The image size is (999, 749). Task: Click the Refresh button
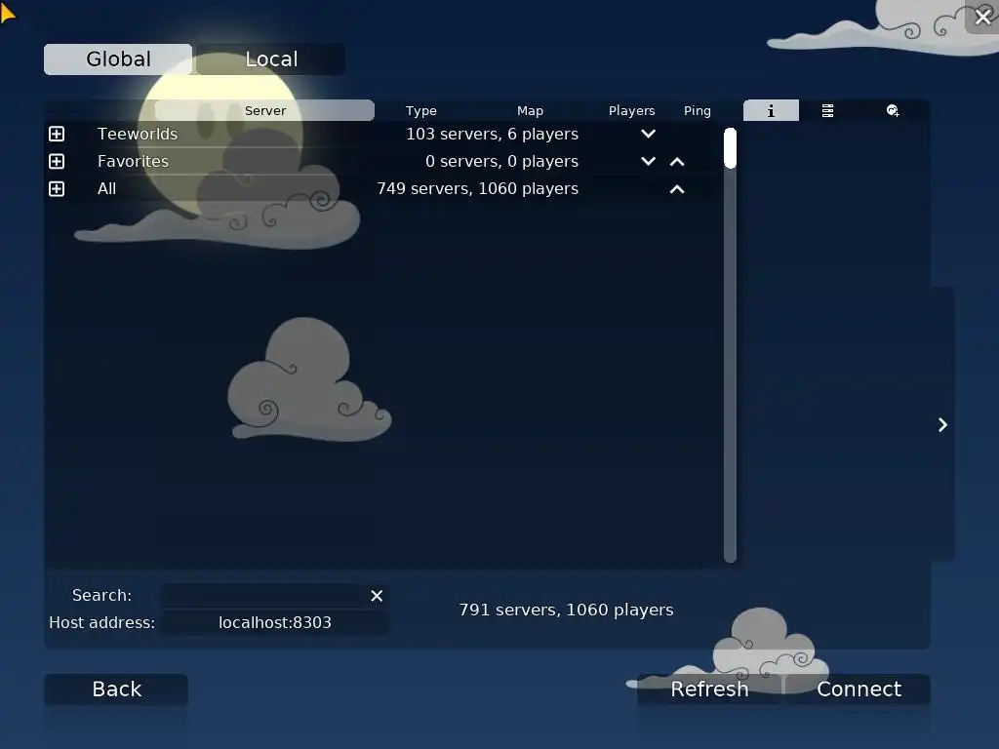(709, 690)
